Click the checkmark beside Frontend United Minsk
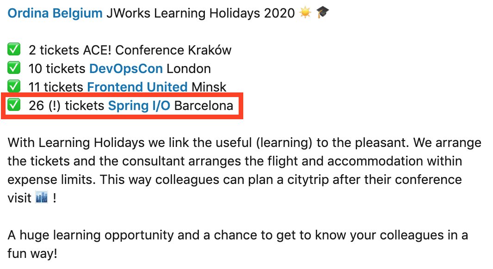Viewport: 493px width, 269px height. (x=14, y=86)
